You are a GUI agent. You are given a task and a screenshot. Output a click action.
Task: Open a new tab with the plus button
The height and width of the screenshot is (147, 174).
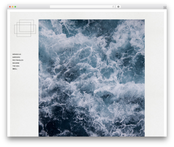click(x=165, y=8)
